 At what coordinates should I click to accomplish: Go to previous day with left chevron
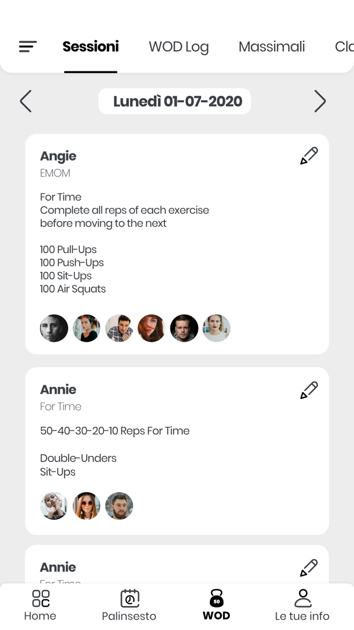(25, 101)
